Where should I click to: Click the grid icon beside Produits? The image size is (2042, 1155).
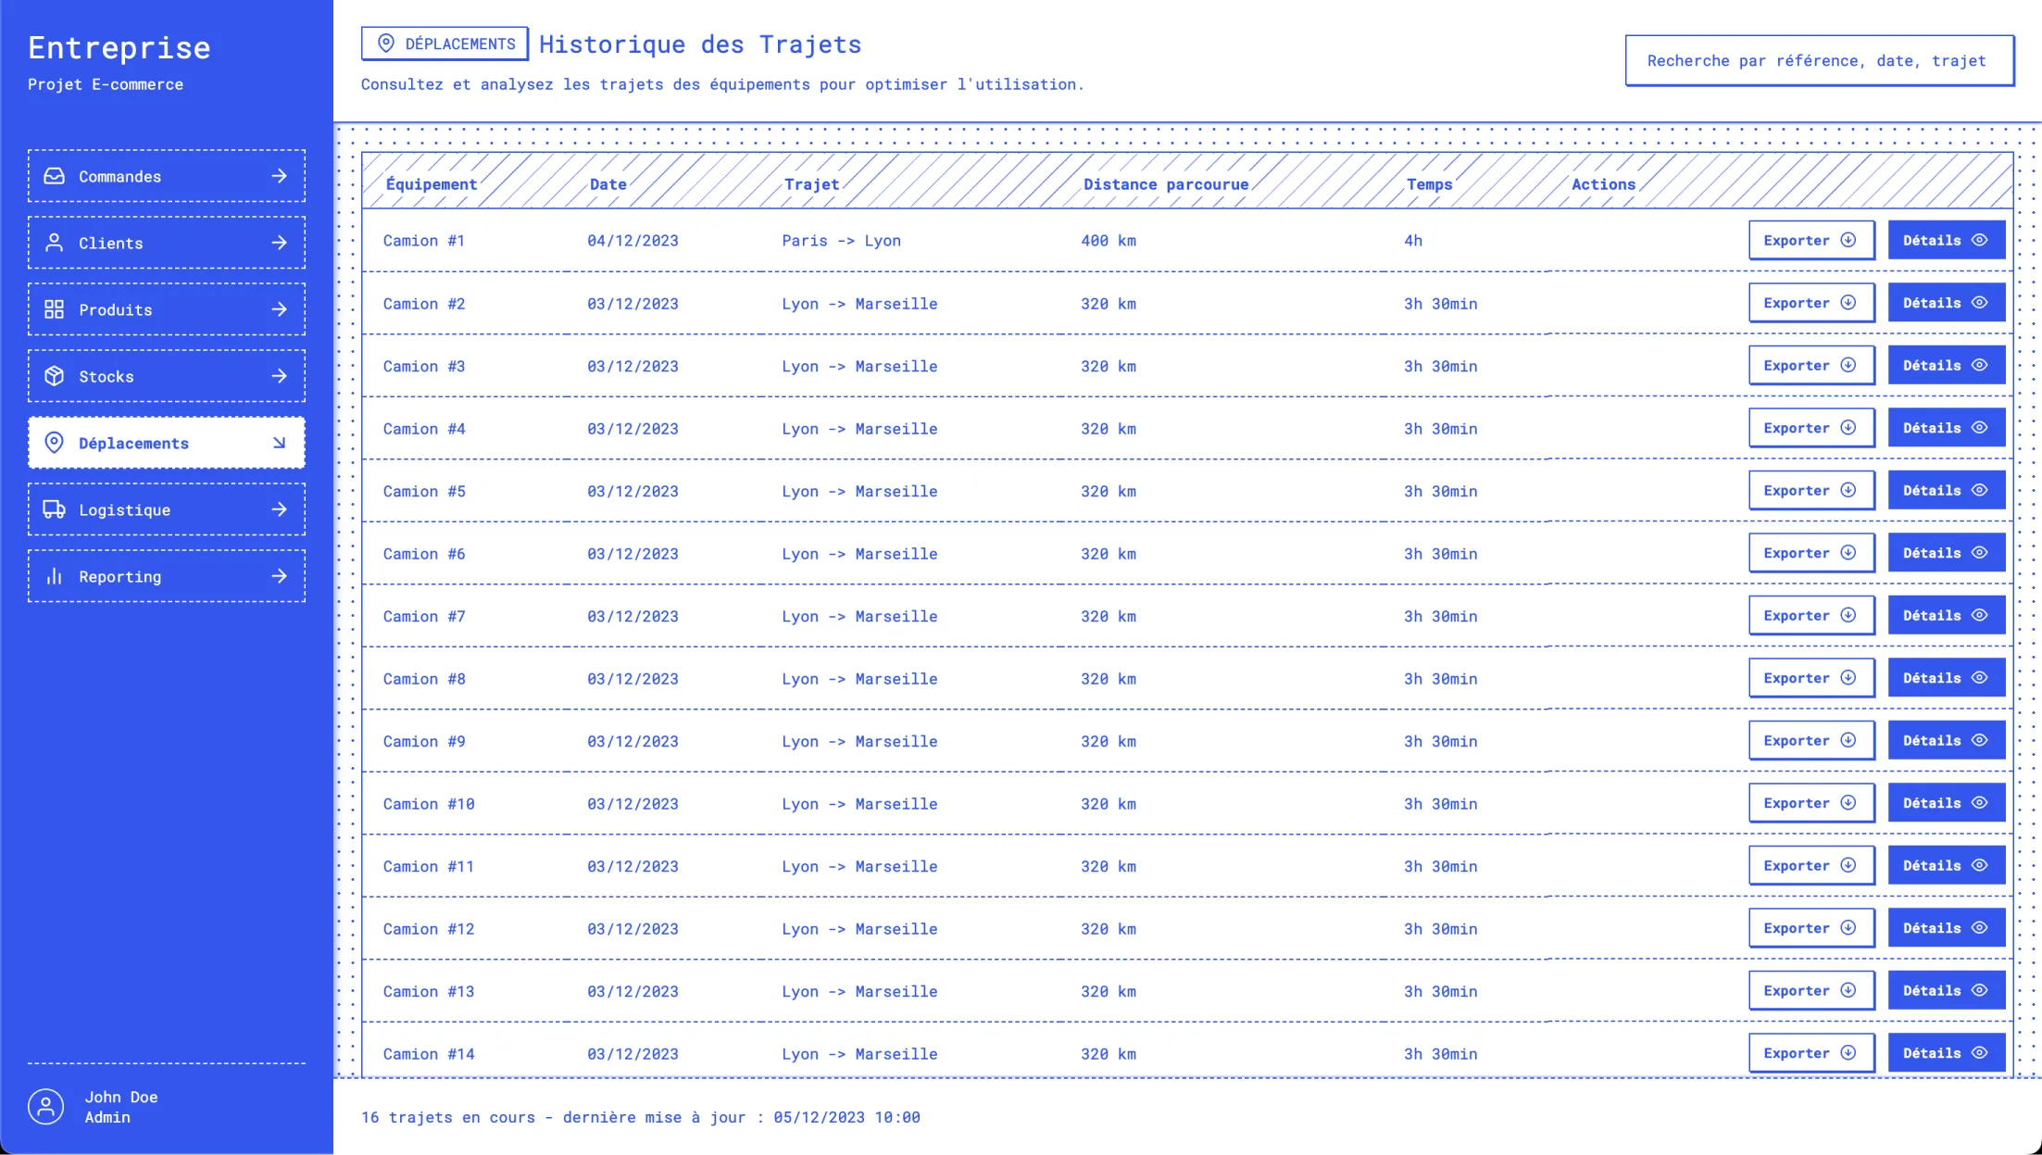tap(55, 309)
